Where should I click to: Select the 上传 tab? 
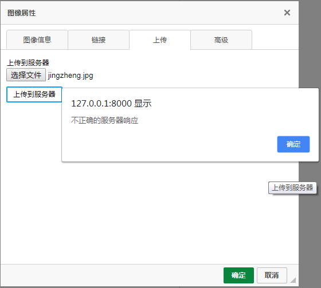click(160, 40)
